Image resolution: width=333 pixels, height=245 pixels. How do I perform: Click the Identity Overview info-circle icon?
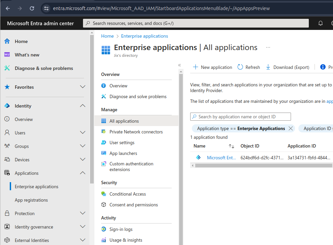click(7, 119)
